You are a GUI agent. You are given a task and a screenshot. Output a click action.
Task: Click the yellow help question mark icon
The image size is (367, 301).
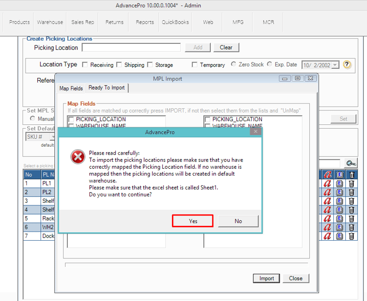click(x=347, y=65)
